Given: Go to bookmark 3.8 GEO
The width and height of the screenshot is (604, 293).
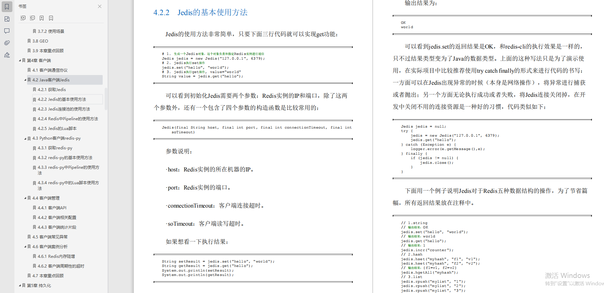Looking at the screenshot, I should click(40, 41).
